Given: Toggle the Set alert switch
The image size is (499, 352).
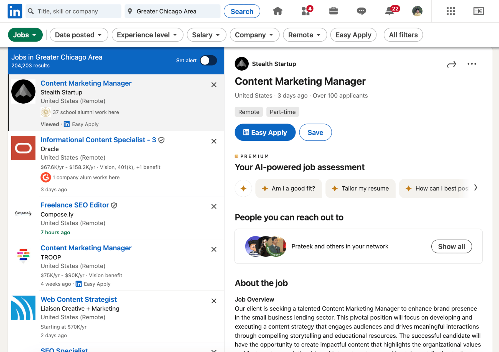Looking at the screenshot, I should 208,60.
